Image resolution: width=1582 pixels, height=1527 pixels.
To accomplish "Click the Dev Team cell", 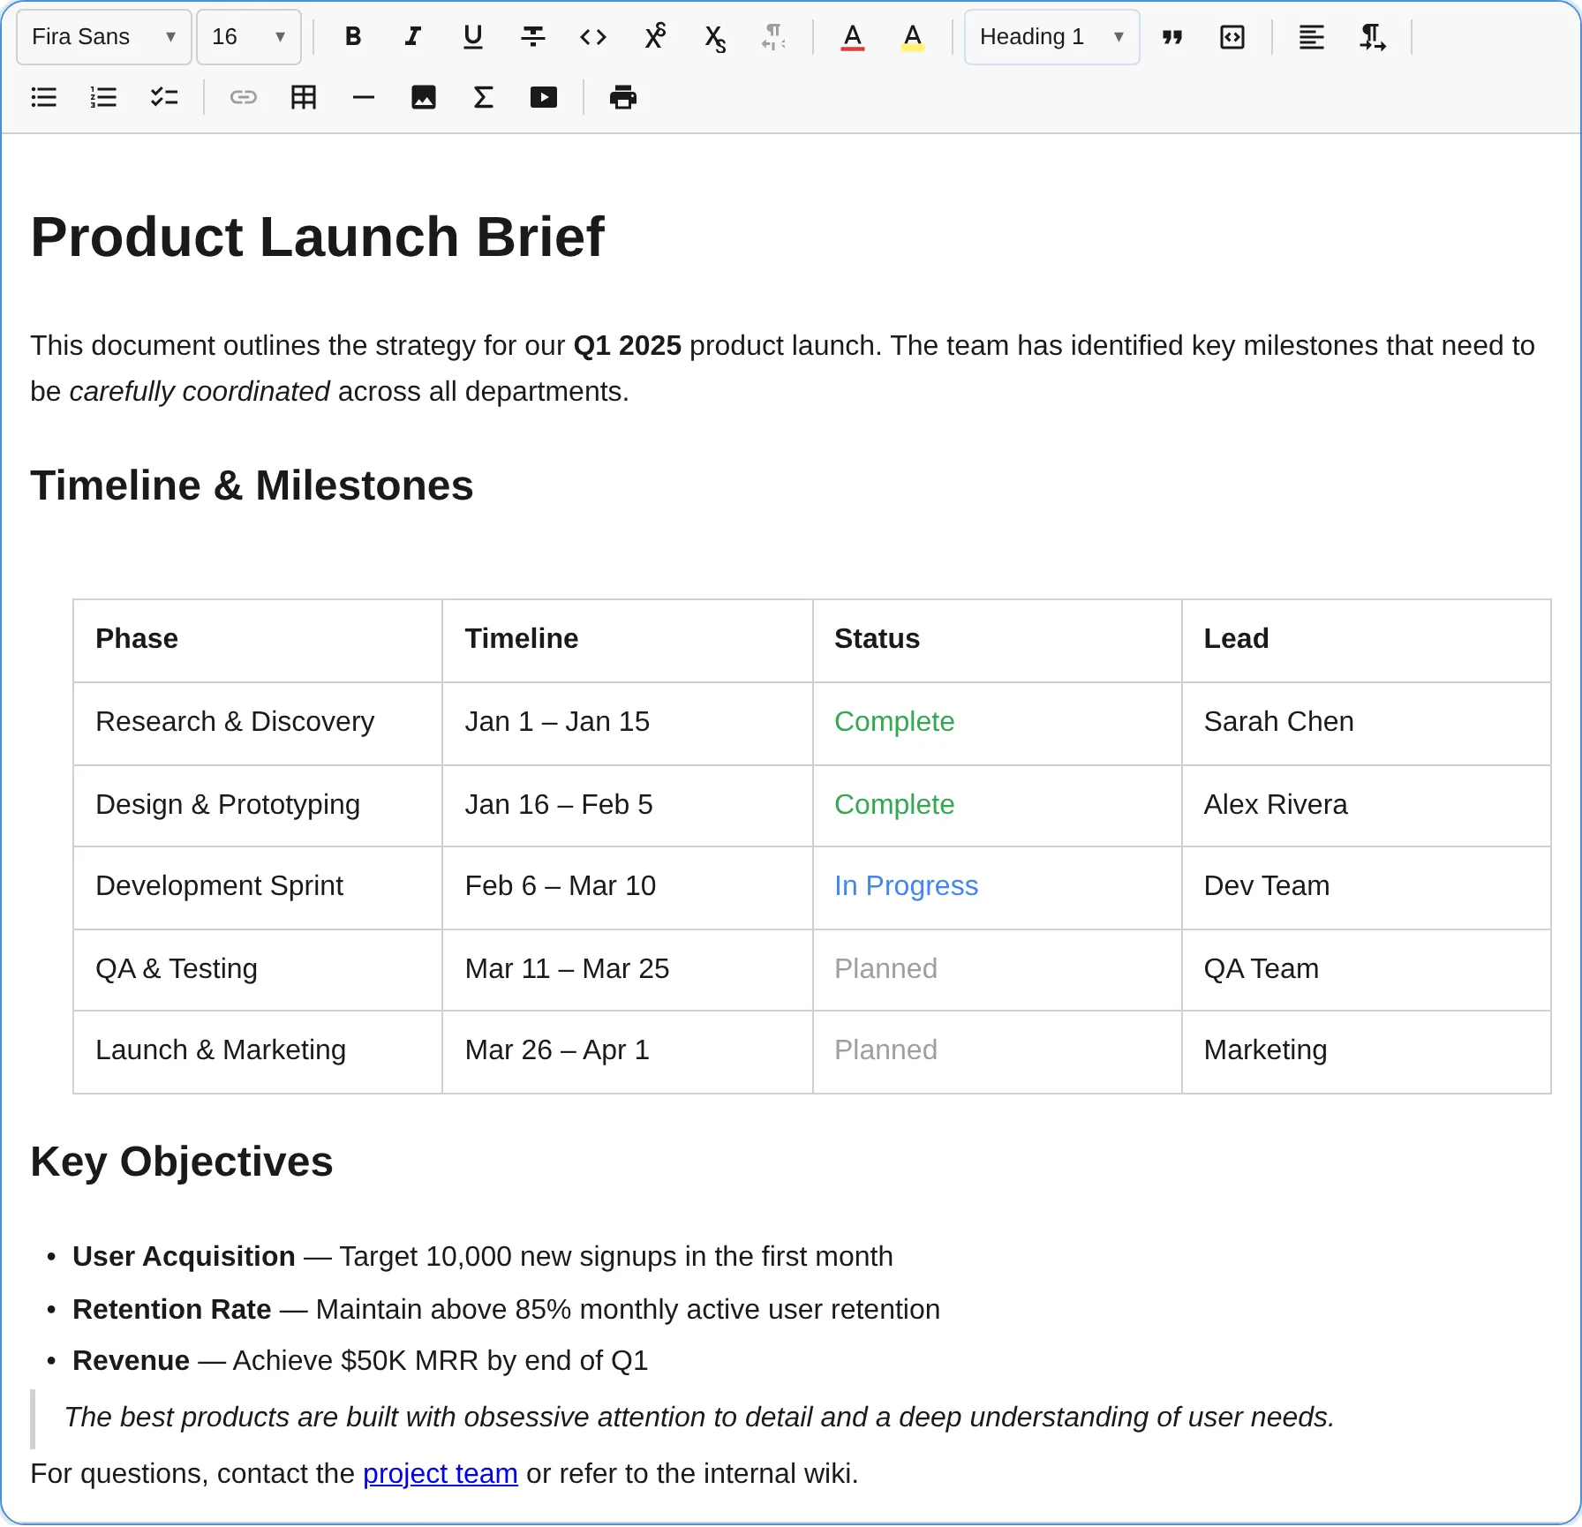I will tap(1367, 886).
